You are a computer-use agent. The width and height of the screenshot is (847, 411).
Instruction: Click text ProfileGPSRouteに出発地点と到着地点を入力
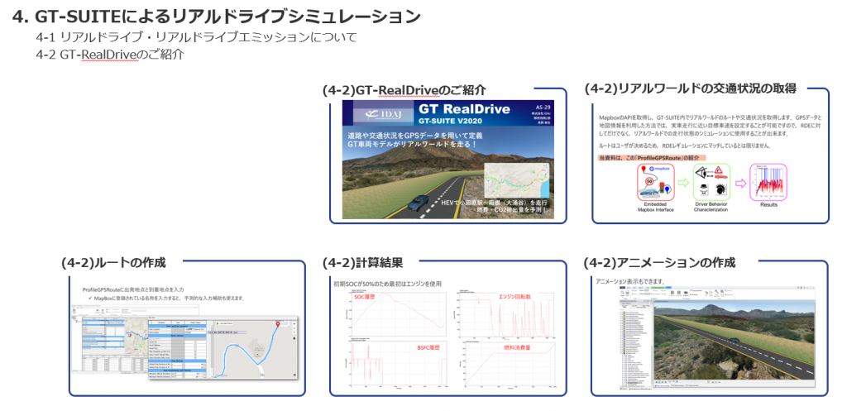[133, 290]
